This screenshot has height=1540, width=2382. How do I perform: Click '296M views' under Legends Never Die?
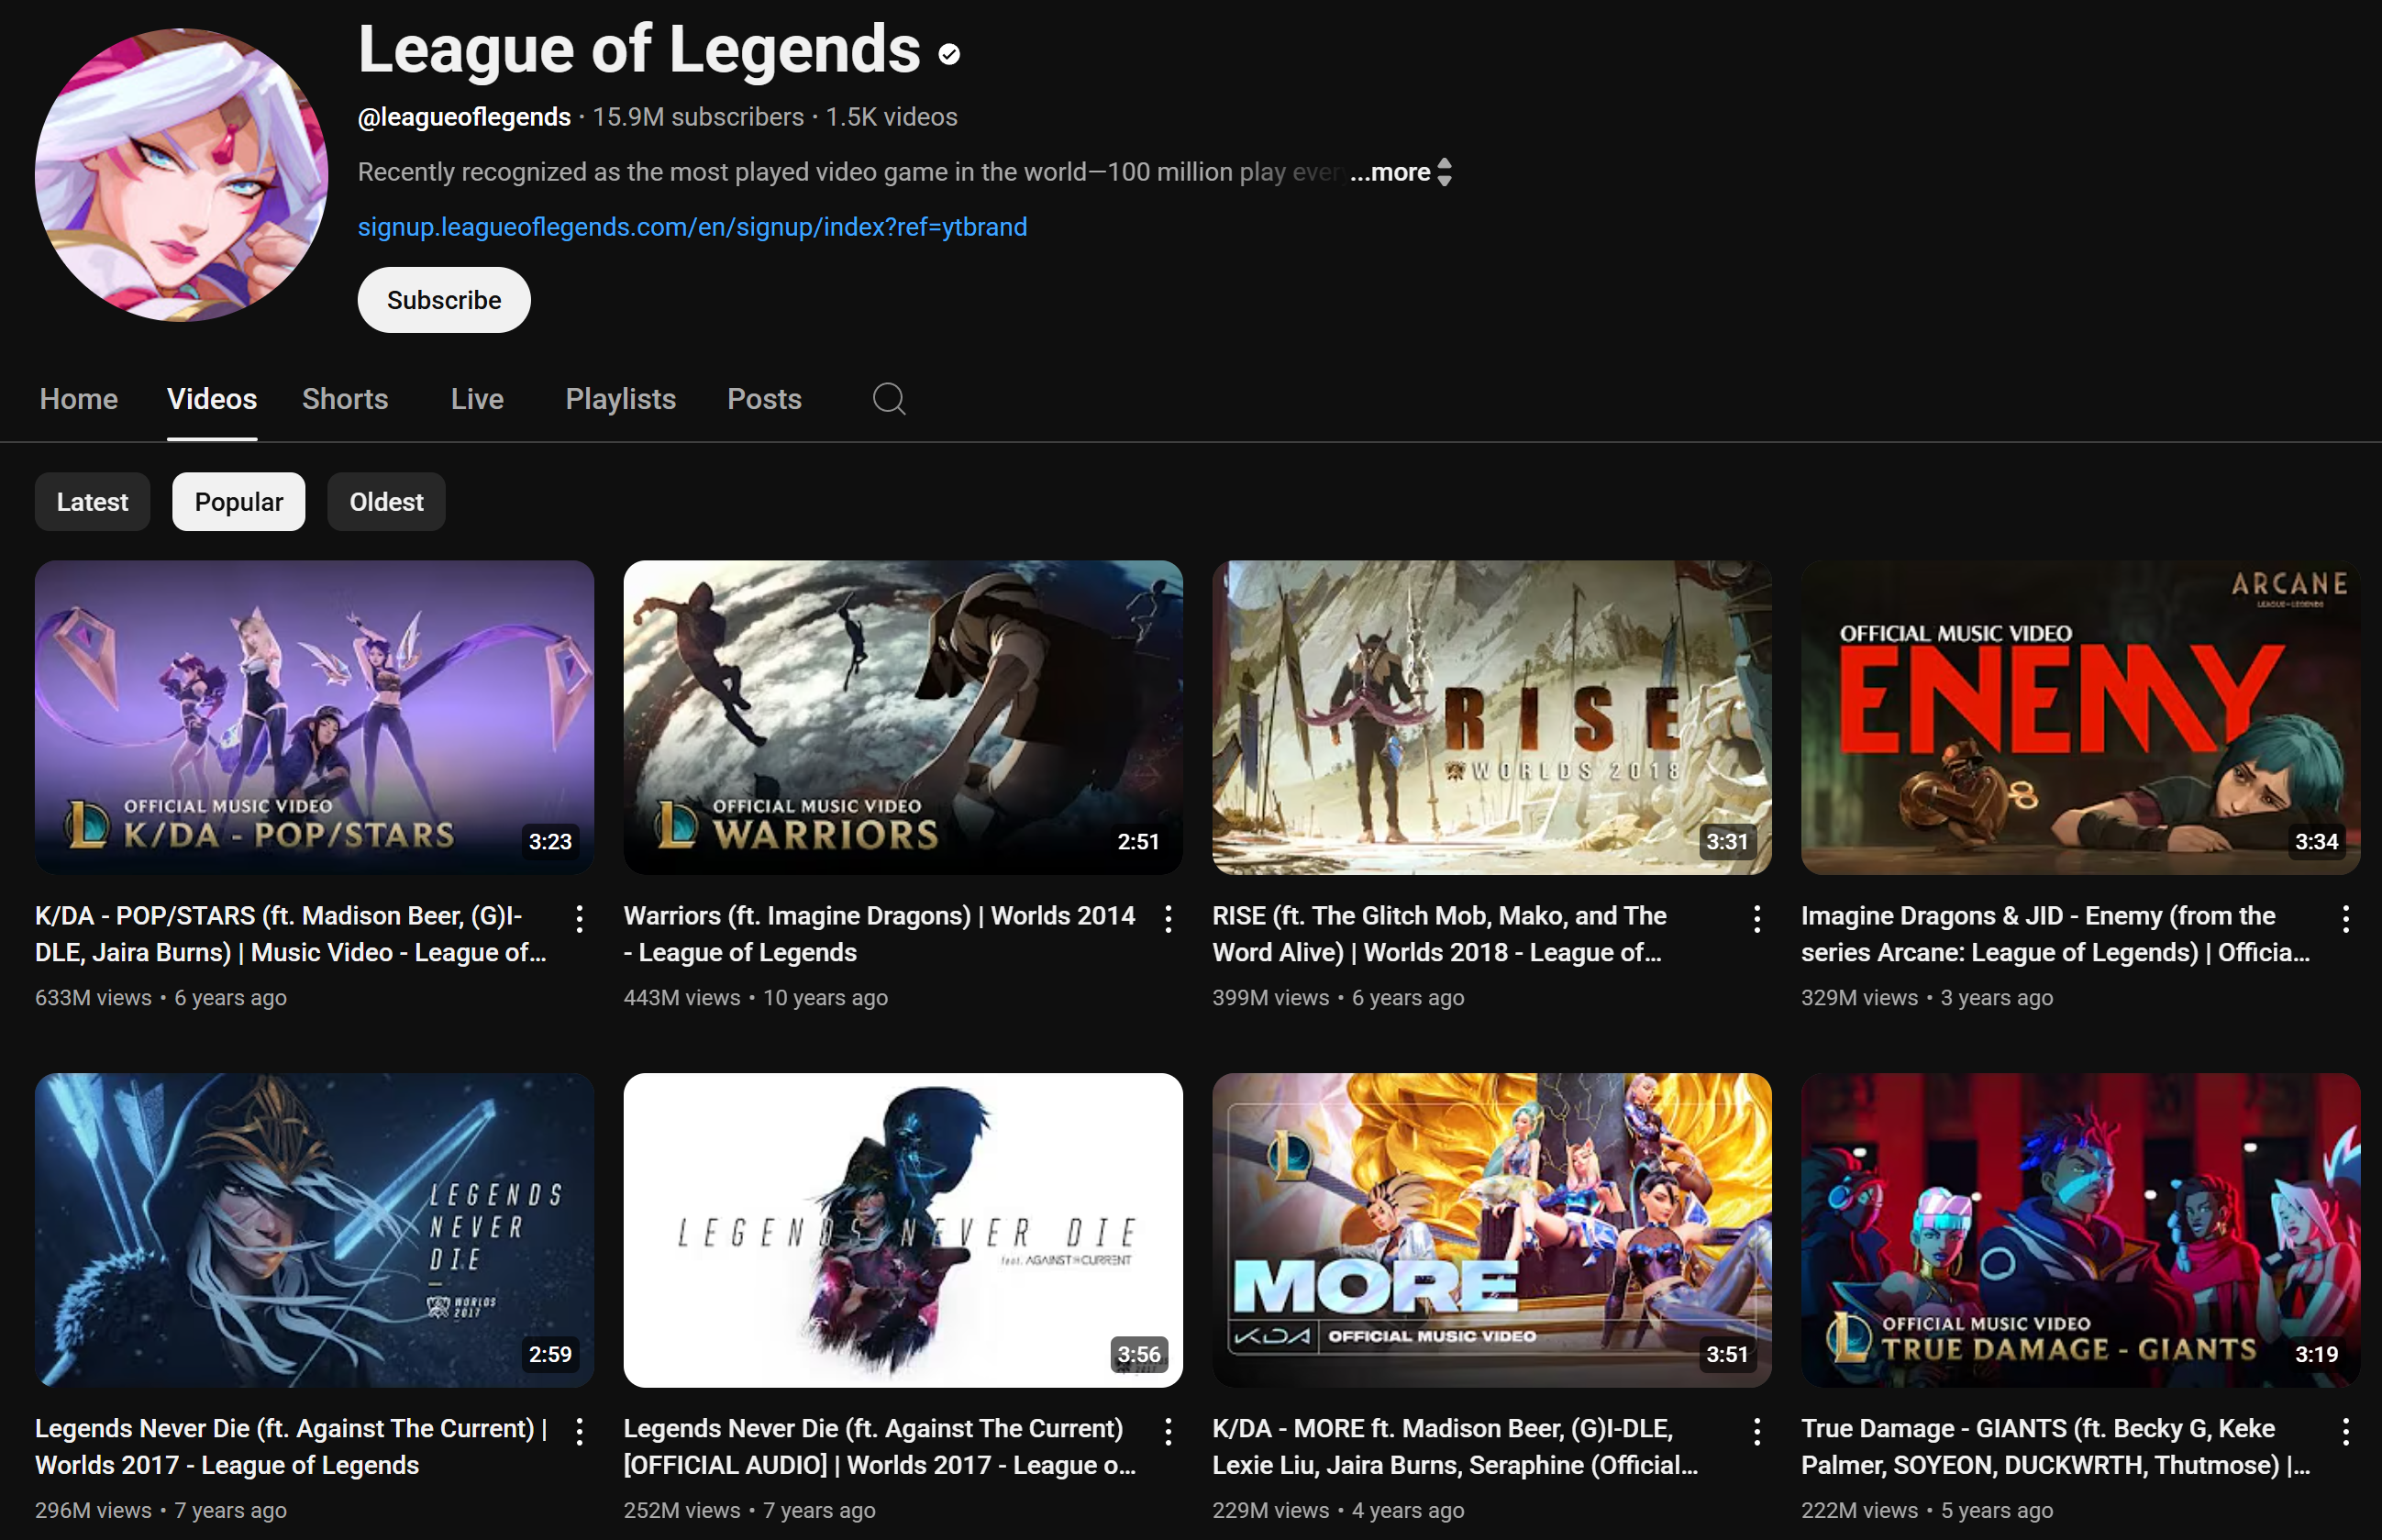point(93,1511)
